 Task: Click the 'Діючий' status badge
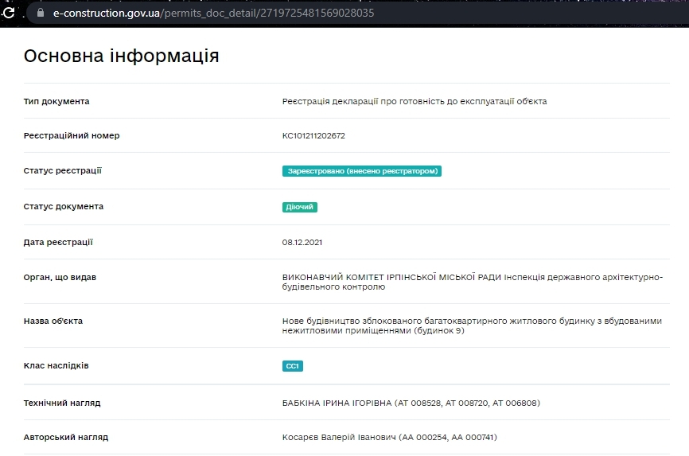click(x=300, y=207)
